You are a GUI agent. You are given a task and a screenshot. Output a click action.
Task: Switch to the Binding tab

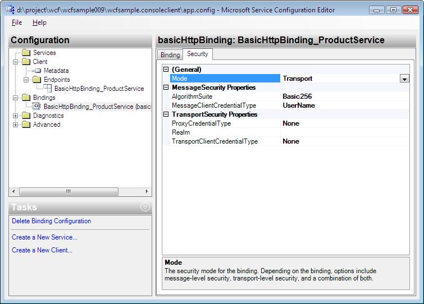pos(170,54)
